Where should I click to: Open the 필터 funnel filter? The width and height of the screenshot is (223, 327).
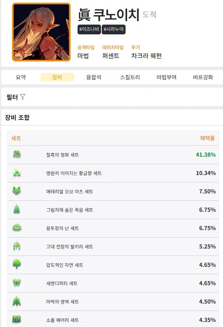point(23,97)
